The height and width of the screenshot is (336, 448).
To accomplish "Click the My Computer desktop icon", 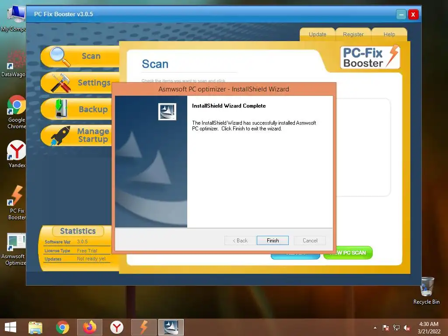I will pyautogui.click(x=14, y=18).
